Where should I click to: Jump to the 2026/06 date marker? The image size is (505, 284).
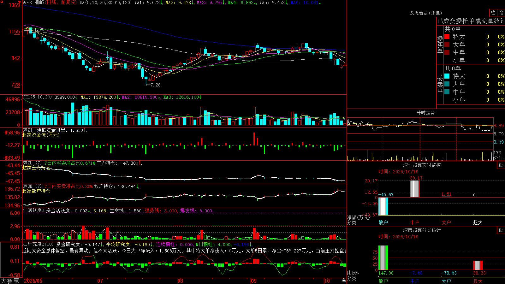pos(33,281)
